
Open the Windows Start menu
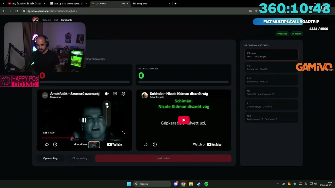[x=129, y=184]
